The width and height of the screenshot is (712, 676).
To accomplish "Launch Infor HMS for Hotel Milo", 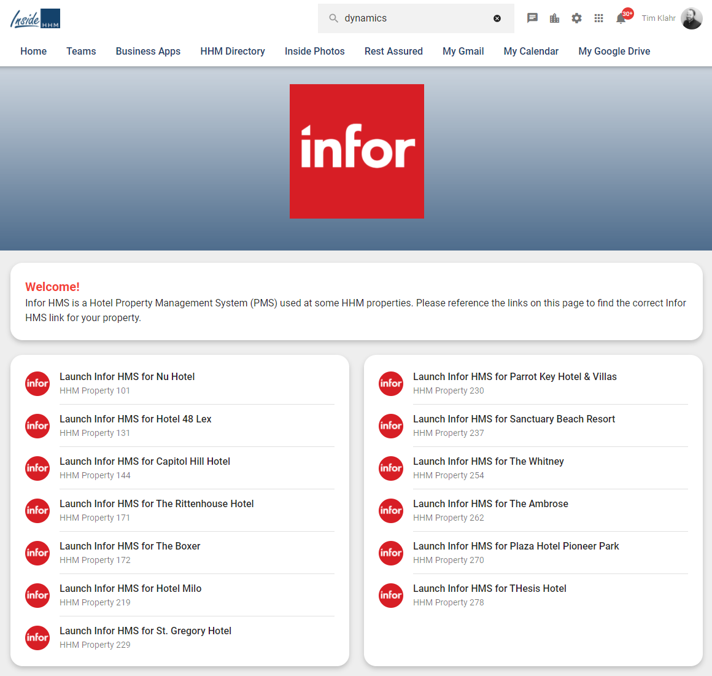I will click(130, 588).
